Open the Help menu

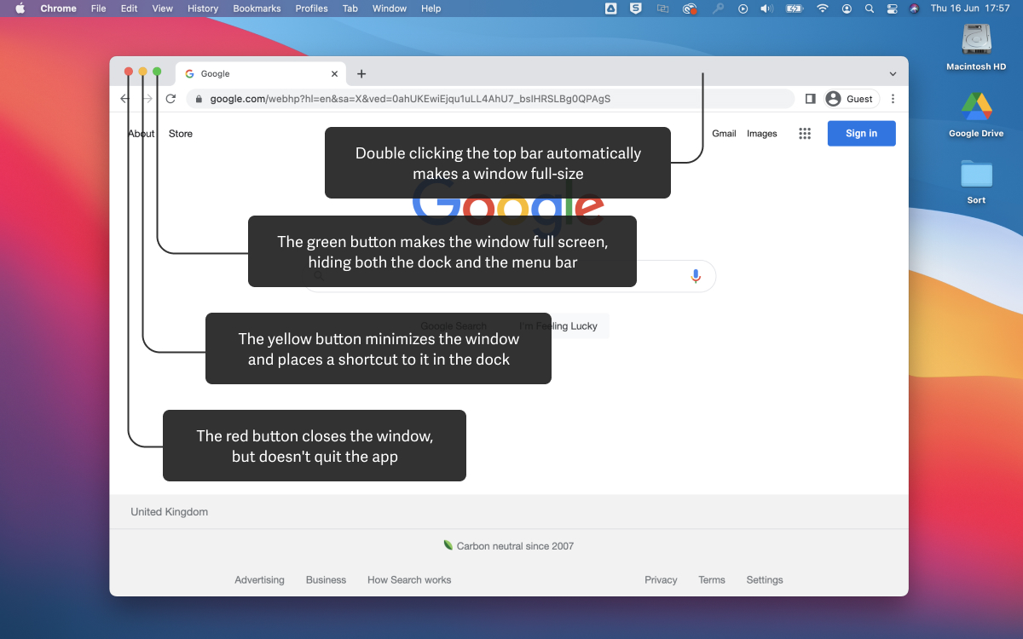431,9
